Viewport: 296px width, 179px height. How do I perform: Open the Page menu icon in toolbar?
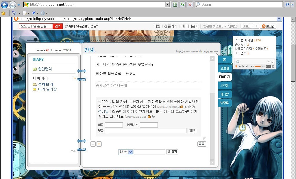point(25,13)
